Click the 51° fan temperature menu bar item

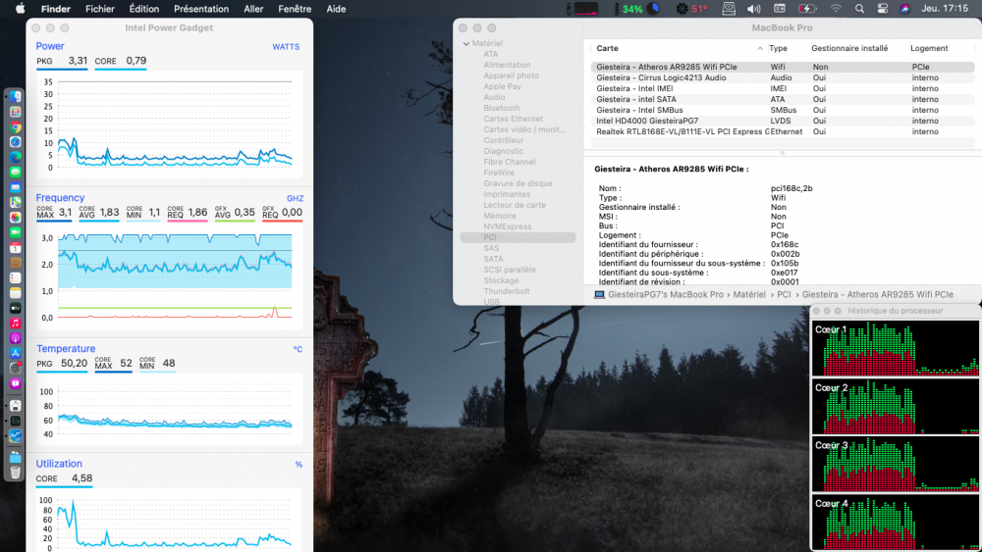point(691,9)
